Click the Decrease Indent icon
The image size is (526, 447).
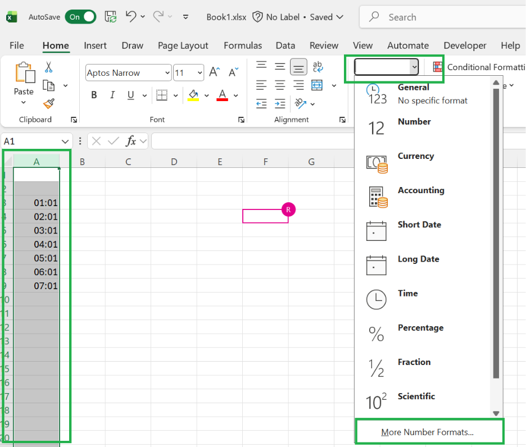coord(261,104)
